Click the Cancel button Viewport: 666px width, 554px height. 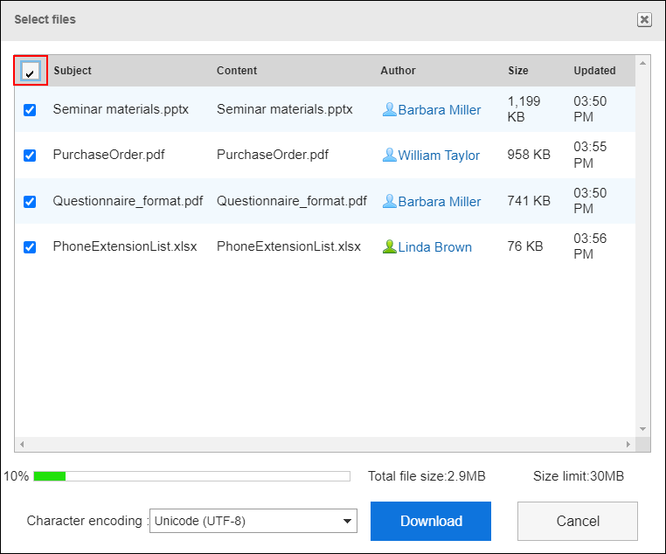click(x=577, y=521)
